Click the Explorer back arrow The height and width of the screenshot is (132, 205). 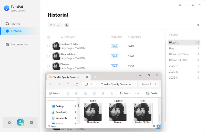[x=50, y=84]
